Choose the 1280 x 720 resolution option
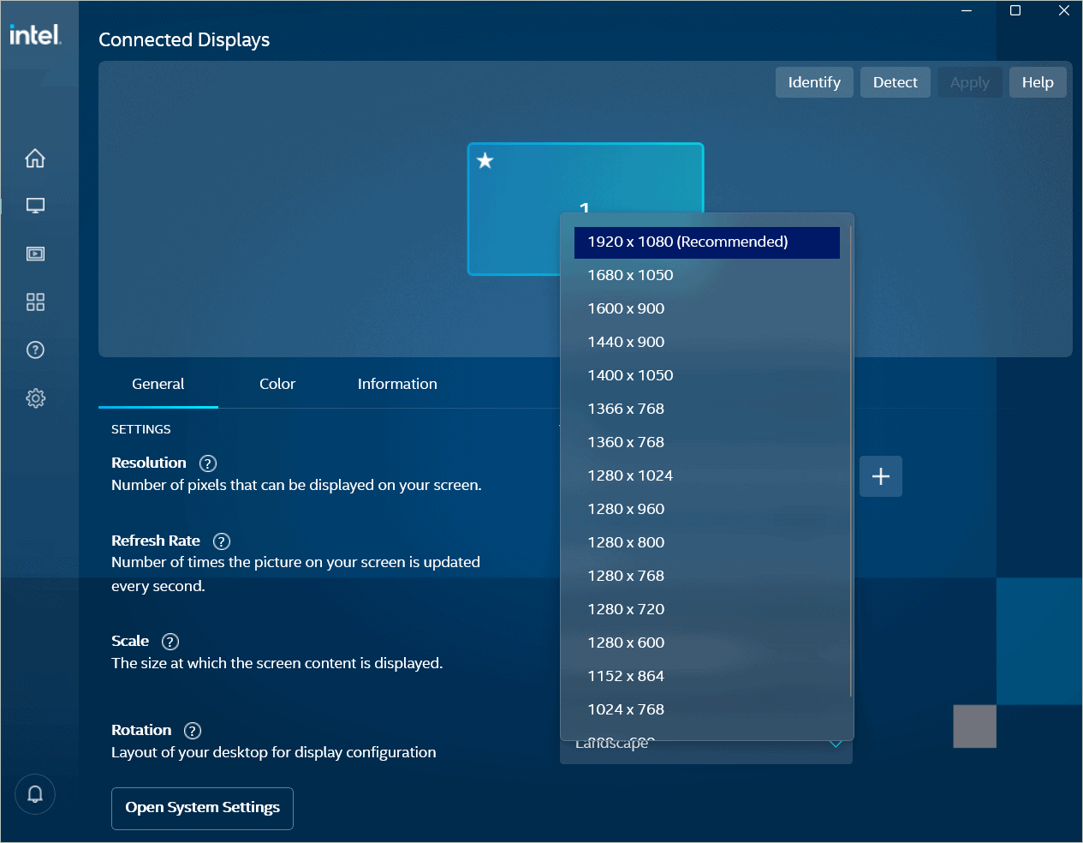1083x843 pixels. (627, 609)
